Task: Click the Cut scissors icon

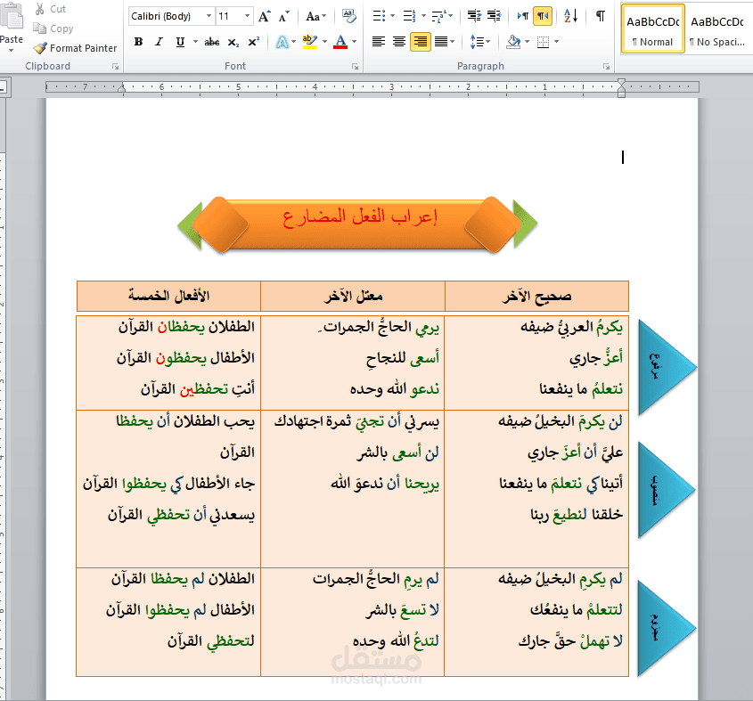Action: tap(40, 9)
